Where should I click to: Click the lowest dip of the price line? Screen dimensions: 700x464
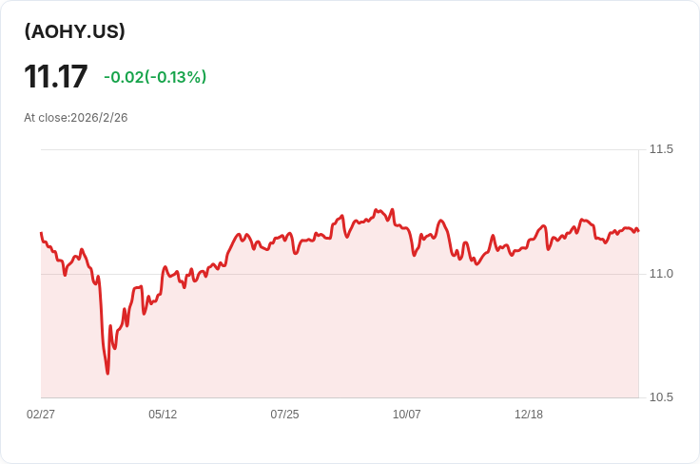point(107,373)
